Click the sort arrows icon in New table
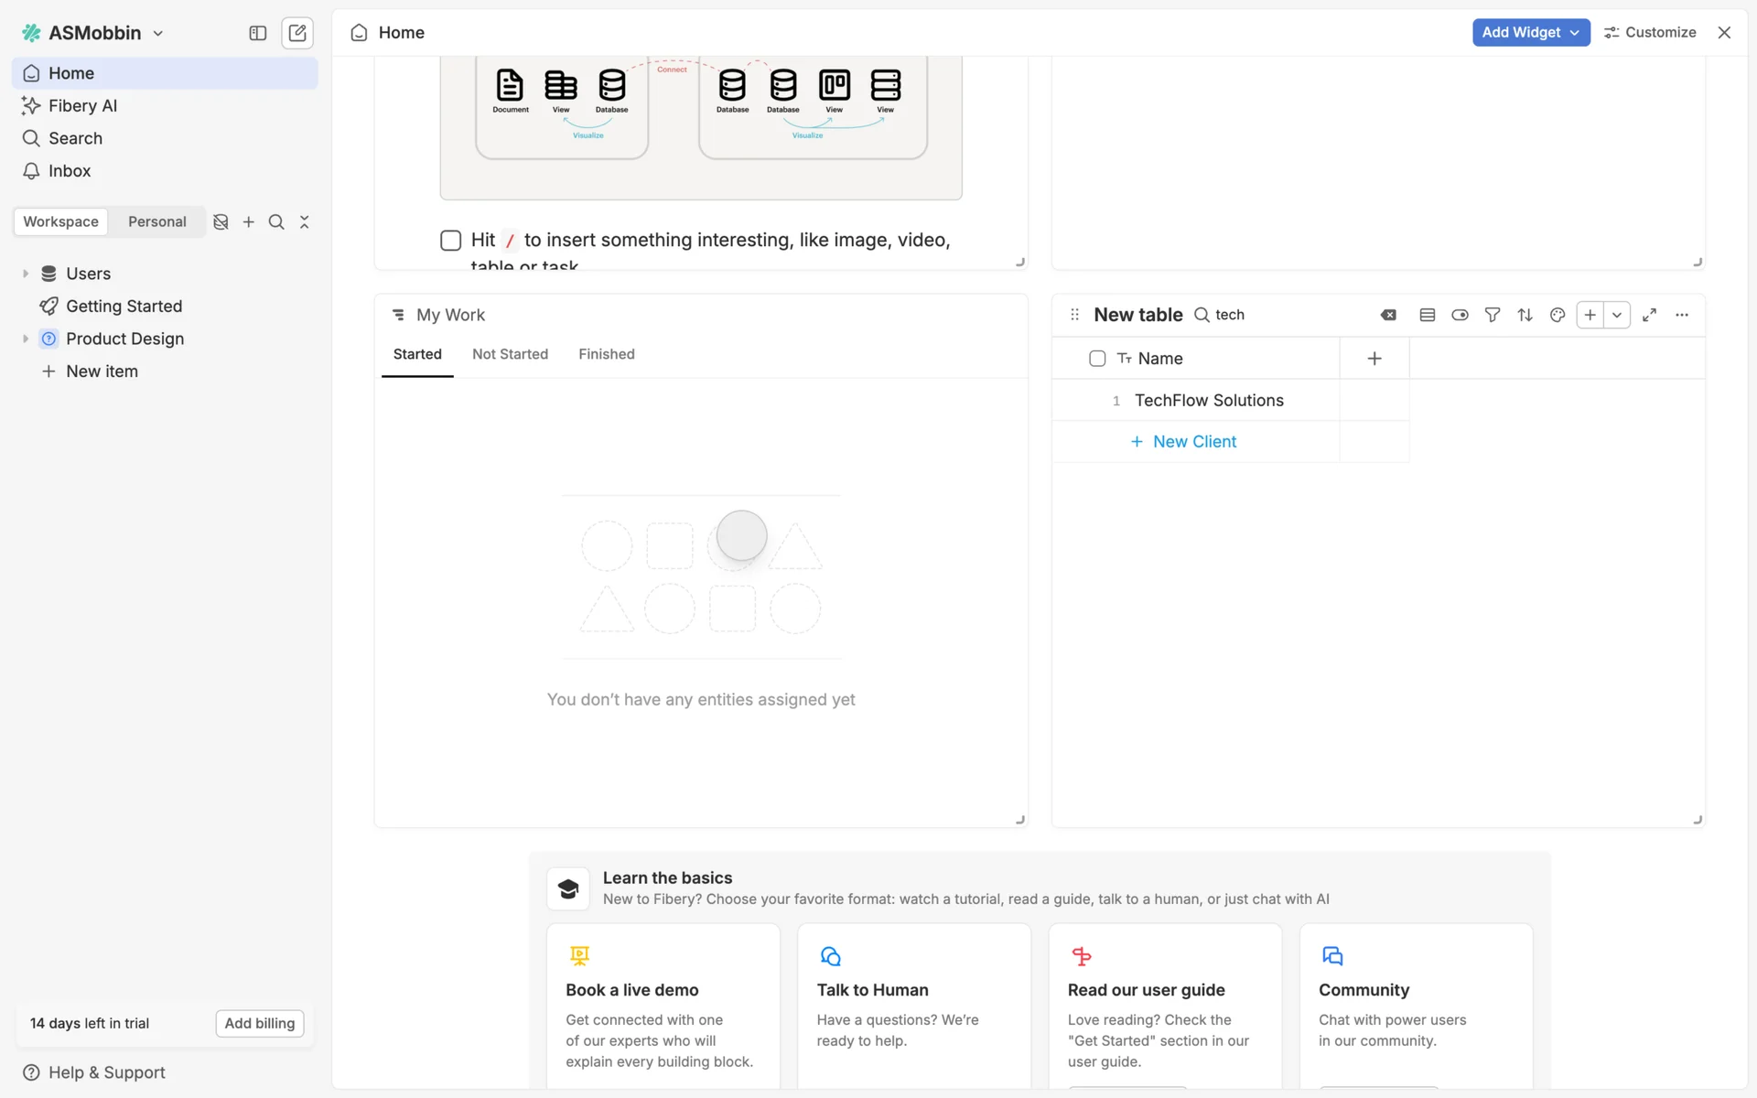This screenshot has height=1098, width=1757. click(1525, 315)
